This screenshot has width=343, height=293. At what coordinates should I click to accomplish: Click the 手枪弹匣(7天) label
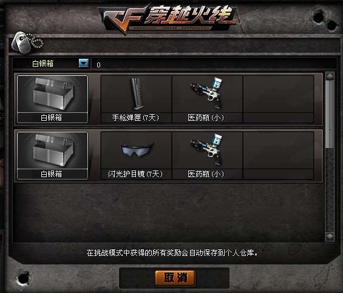click(135, 118)
